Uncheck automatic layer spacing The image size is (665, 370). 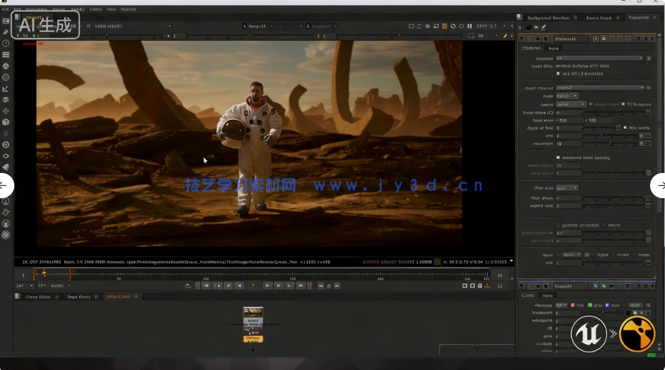[558, 158]
